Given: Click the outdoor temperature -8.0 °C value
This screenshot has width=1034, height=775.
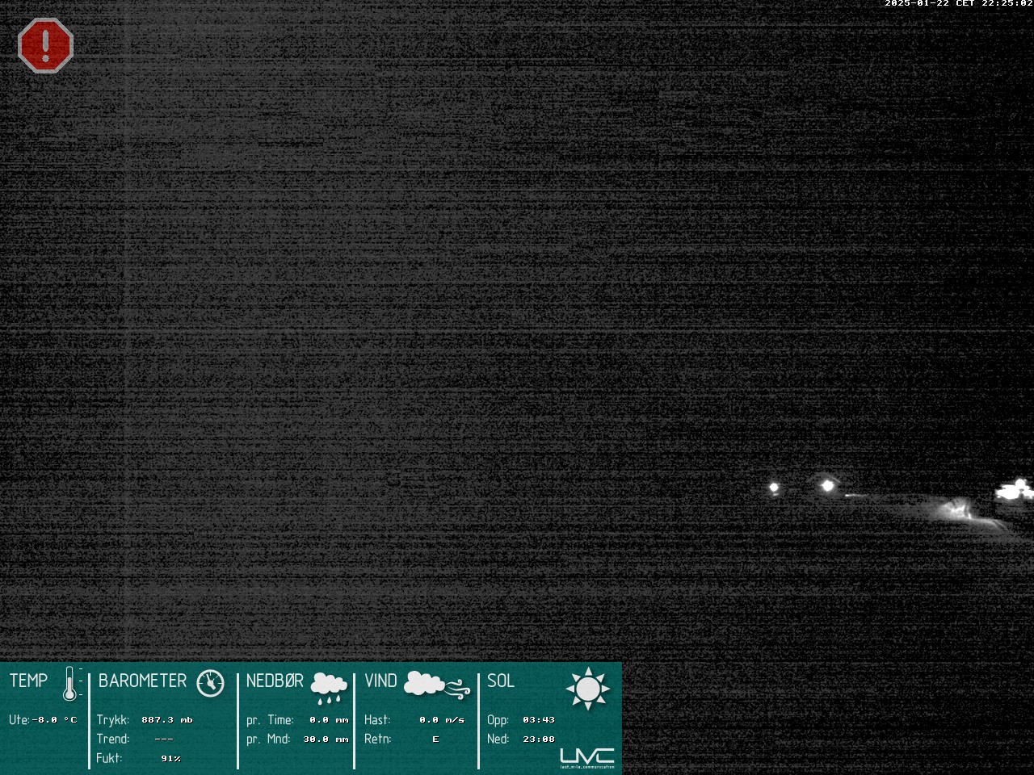Looking at the screenshot, I should point(54,719).
